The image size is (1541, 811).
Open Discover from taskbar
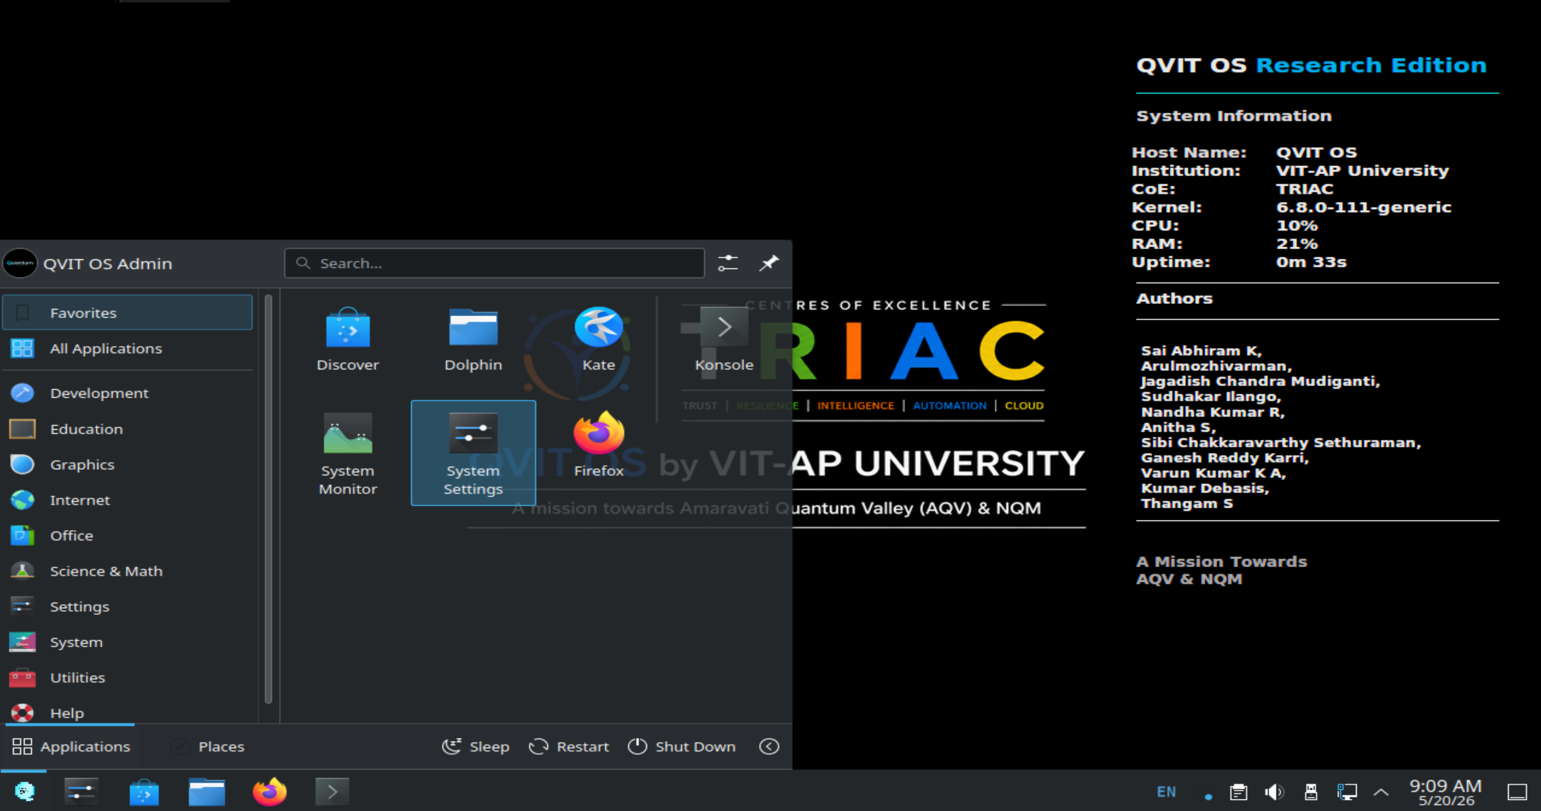point(144,791)
